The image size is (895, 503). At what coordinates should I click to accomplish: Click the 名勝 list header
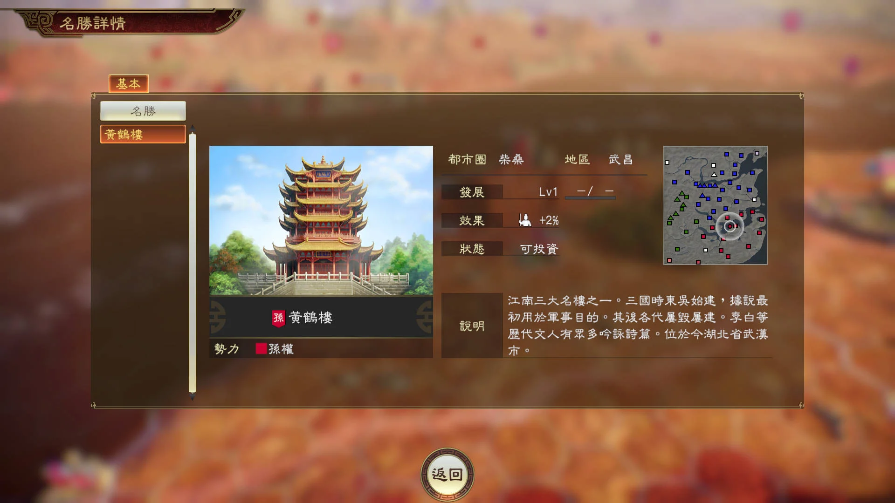(143, 111)
